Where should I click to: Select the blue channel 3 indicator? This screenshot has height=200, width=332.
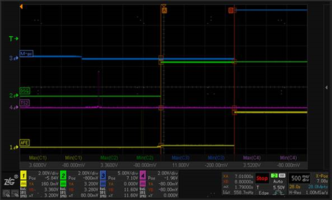coord(103,176)
